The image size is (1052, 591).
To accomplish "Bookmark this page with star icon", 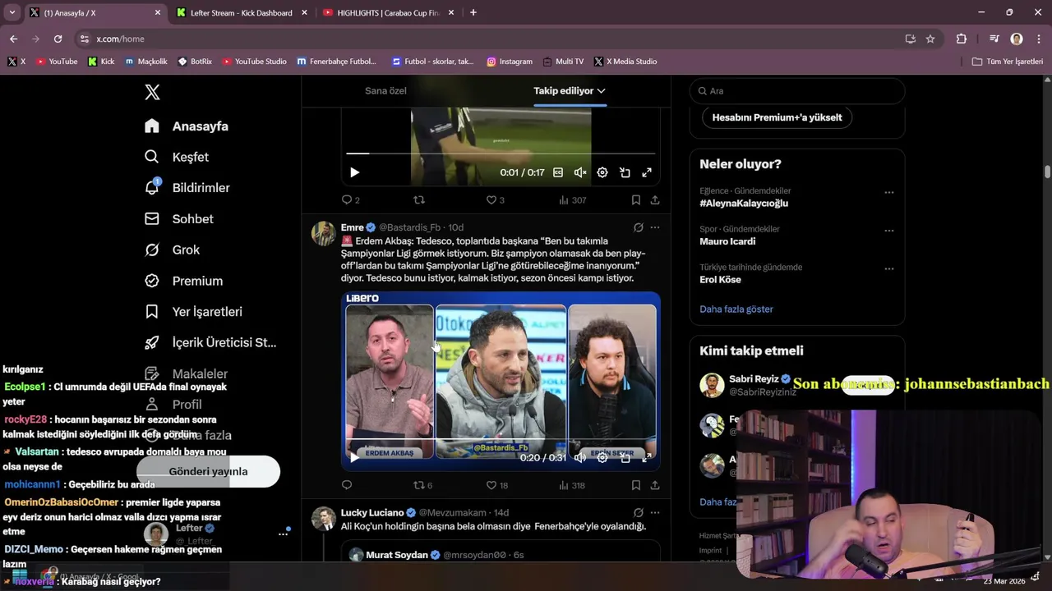I will coord(930,39).
